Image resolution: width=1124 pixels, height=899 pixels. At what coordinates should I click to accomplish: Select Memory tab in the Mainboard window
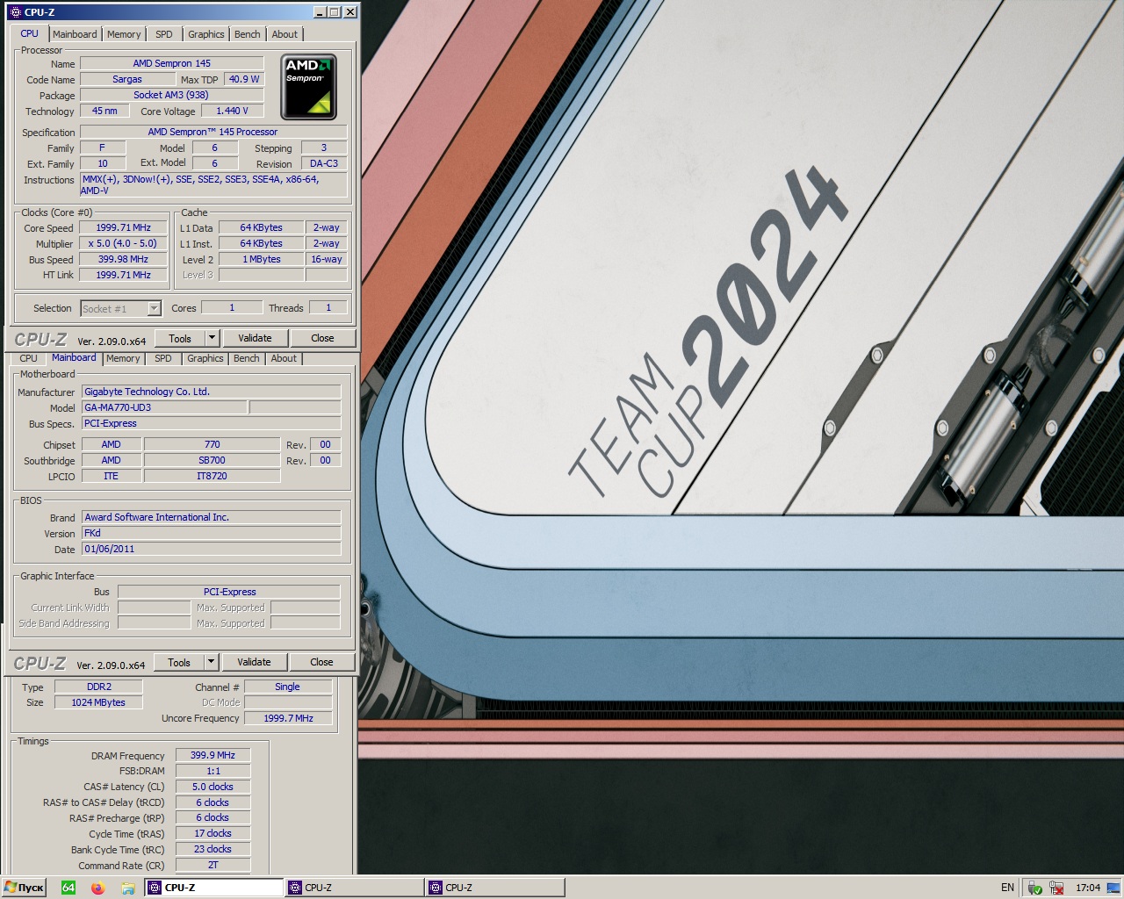123,358
